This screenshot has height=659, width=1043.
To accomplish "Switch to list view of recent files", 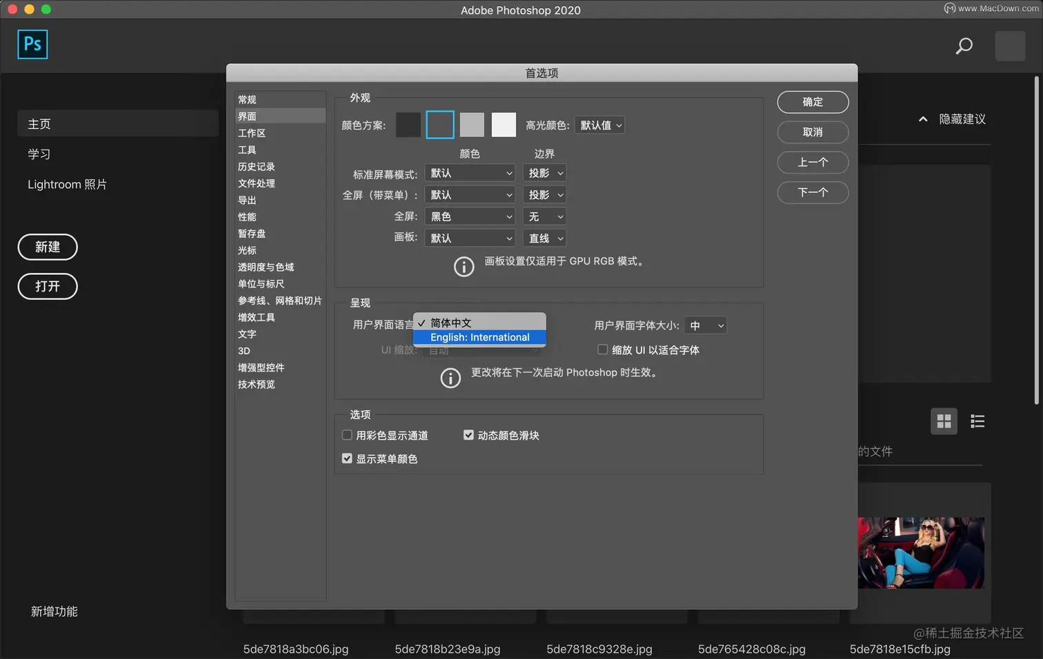I will coord(977,421).
